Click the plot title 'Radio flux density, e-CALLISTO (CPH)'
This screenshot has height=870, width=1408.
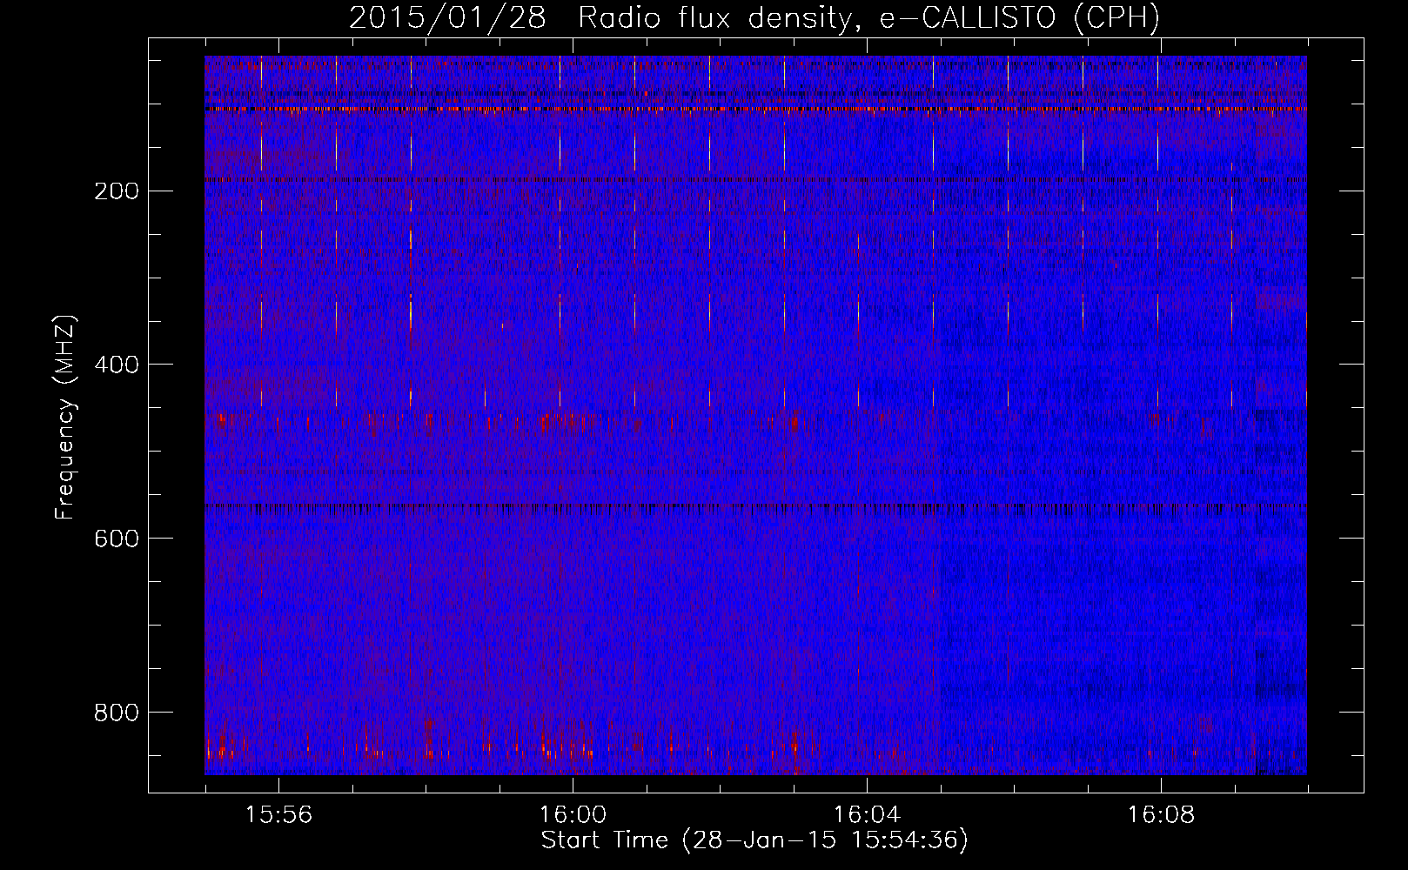coord(868,17)
